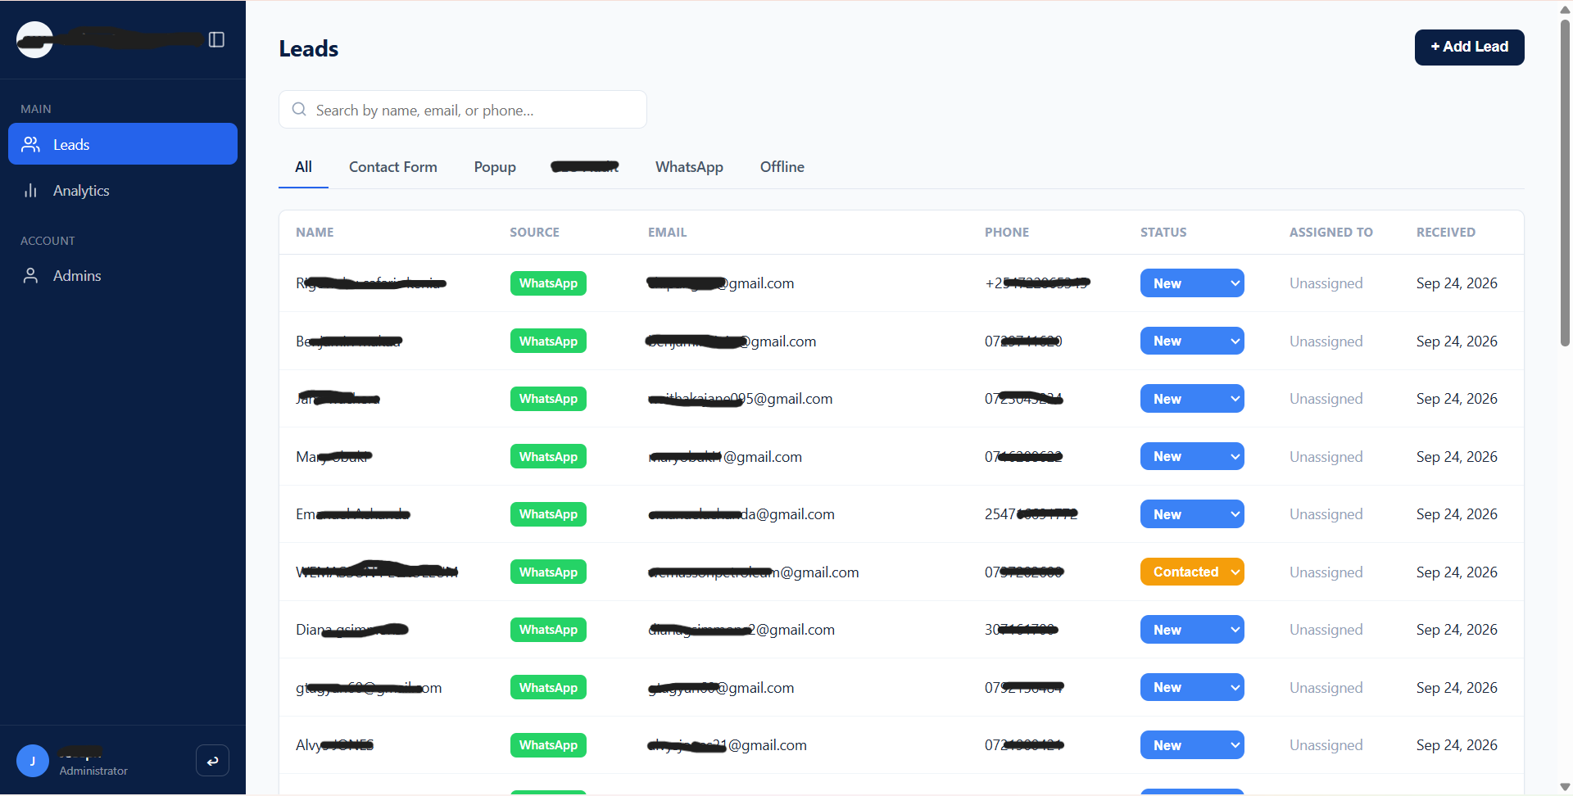The height and width of the screenshot is (796, 1573).
Task: Click the WhatsApp badge in Alvy row
Action: point(548,745)
